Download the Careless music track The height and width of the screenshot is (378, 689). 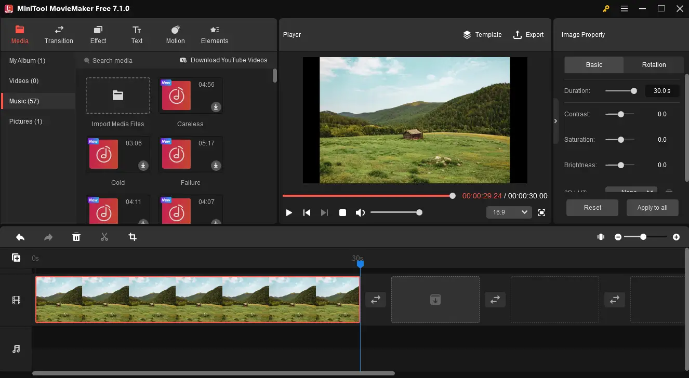[216, 107]
